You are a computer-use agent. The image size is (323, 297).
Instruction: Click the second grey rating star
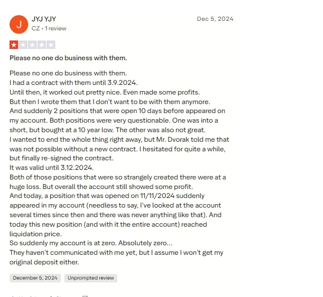pyautogui.click(x=23, y=45)
